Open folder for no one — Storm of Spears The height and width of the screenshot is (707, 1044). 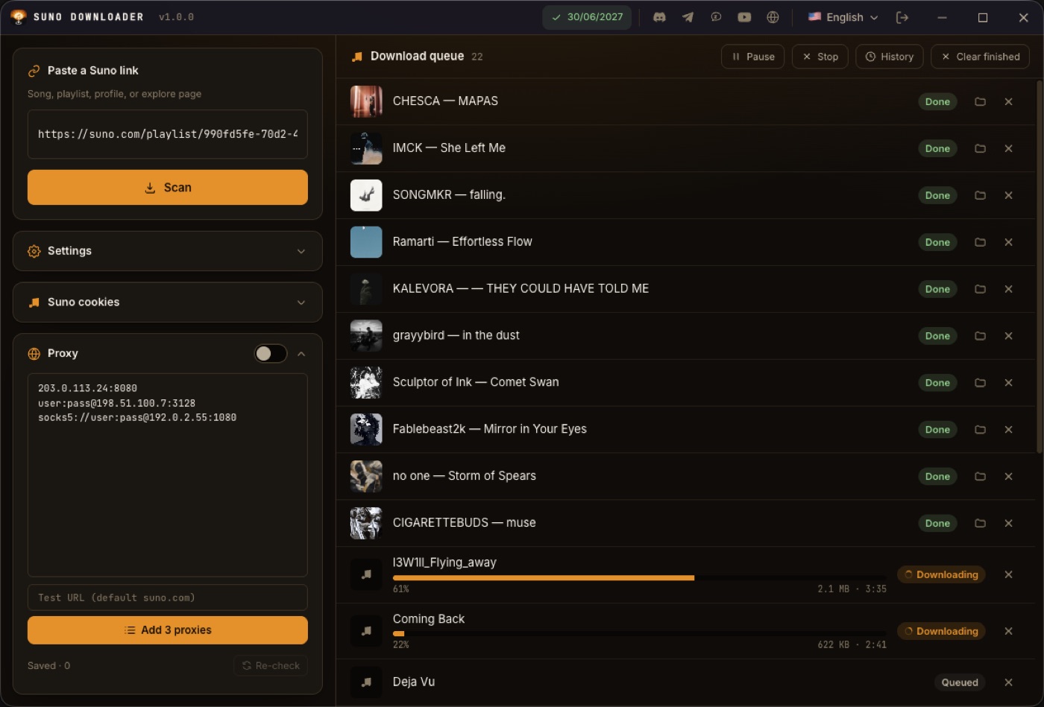(980, 477)
